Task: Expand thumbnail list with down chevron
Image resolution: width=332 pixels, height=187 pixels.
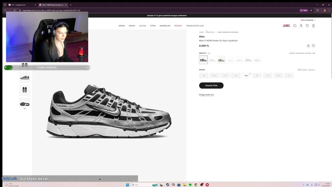Action: click(25, 108)
